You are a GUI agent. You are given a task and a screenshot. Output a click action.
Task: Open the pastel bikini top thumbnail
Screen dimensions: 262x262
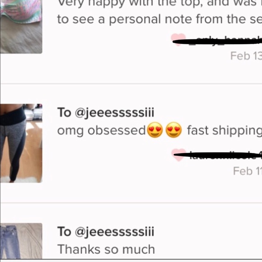click(21, 27)
